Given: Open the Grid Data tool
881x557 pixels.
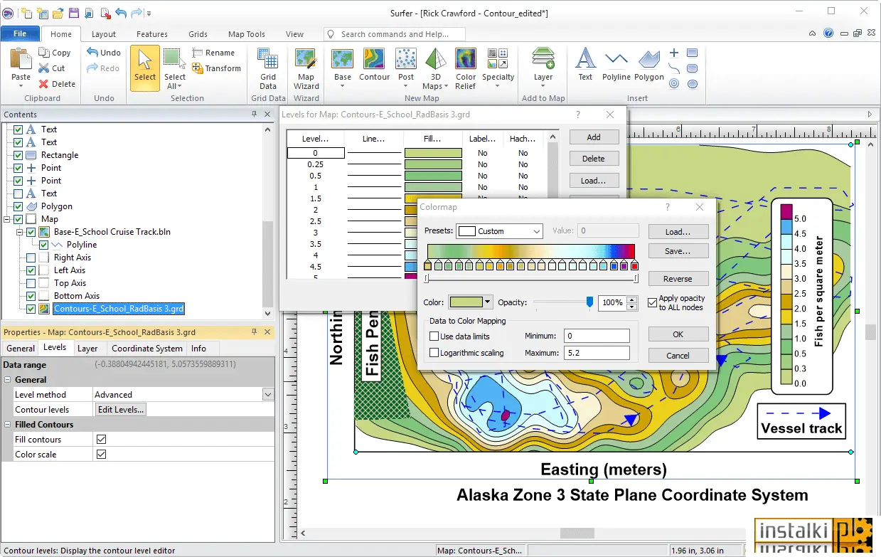Looking at the screenshot, I should point(268,68).
